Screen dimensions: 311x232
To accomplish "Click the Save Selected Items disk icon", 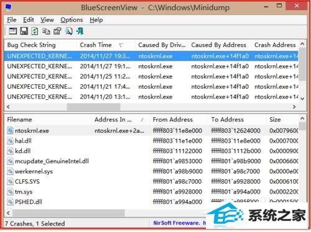I will (x=24, y=31).
